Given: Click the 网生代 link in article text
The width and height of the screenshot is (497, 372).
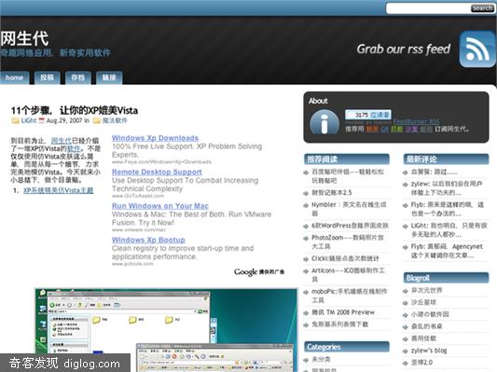Looking at the screenshot, I should [62, 141].
